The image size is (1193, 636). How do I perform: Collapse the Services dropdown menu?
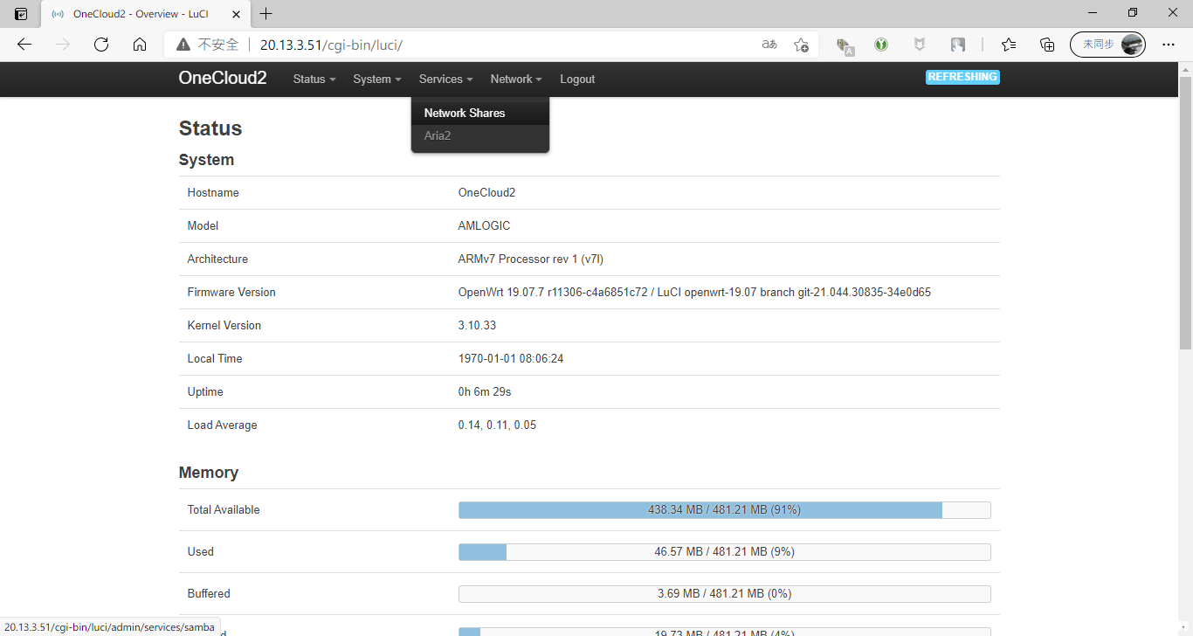point(445,79)
